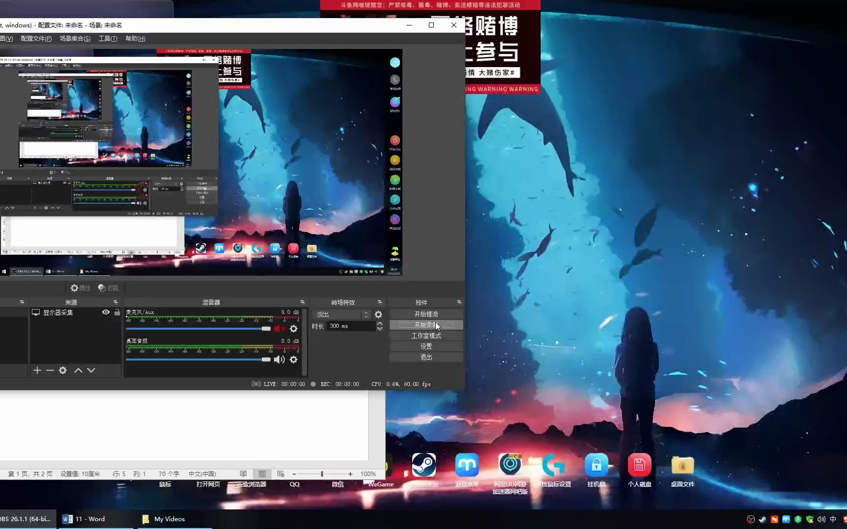The image size is (847, 529).
Task: Pop out the 混音器 mixer dock
Action: click(x=302, y=302)
